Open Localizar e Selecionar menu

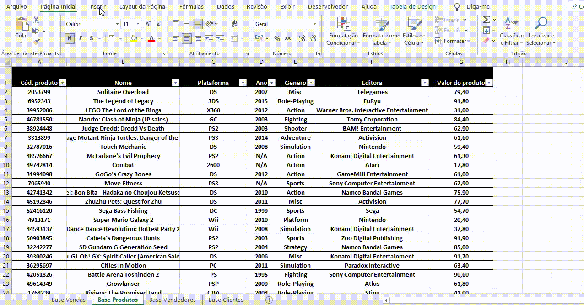pos(541,31)
